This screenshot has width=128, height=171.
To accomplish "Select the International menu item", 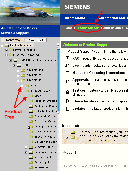I will pos(76,18).
